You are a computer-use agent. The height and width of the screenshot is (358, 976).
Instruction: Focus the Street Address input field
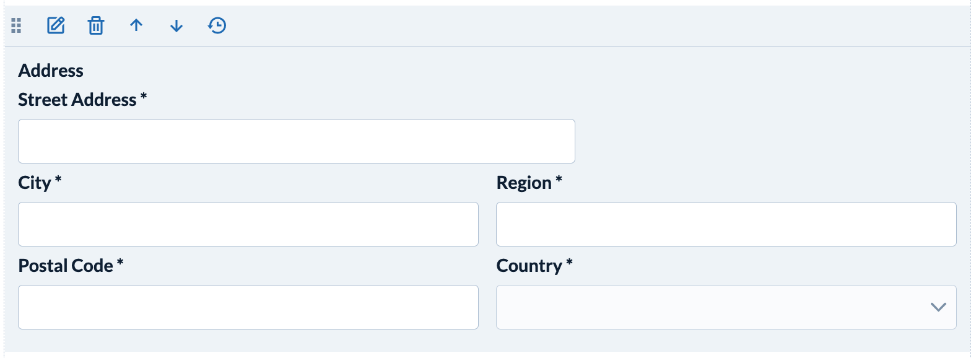click(x=296, y=141)
